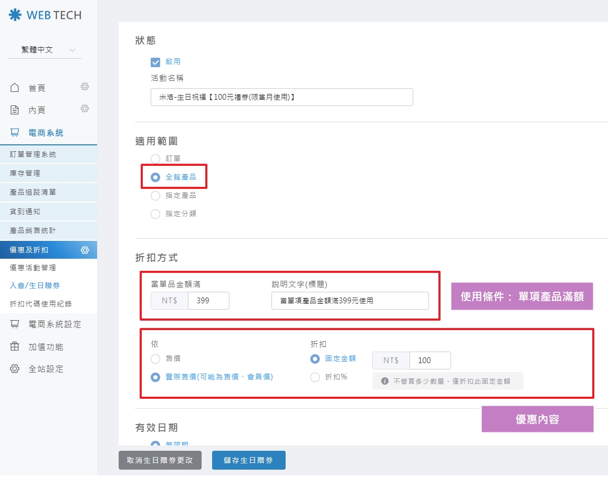
Task: Go to 優惠活動管理 submenu item
Action: pyautogui.click(x=33, y=268)
